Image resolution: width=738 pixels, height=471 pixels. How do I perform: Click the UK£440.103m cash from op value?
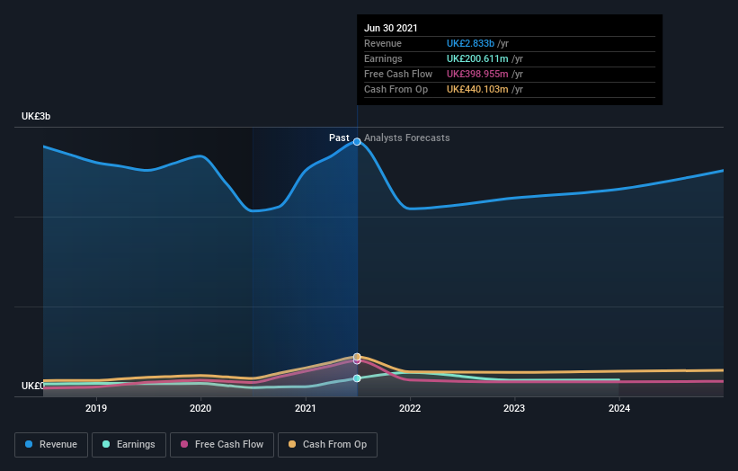coord(477,89)
